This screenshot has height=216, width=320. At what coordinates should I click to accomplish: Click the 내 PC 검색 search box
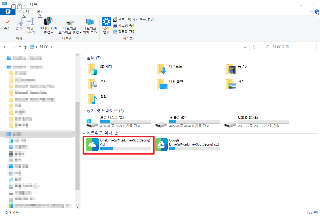point(289,47)
